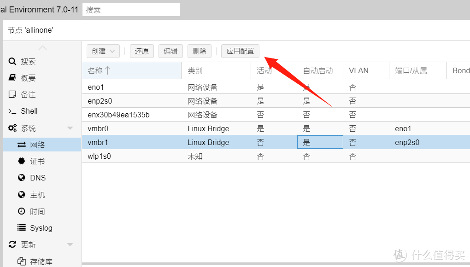This screenshot has width=470, height=267.
Task: Click the 还原 button
Action: coord(141,51)
